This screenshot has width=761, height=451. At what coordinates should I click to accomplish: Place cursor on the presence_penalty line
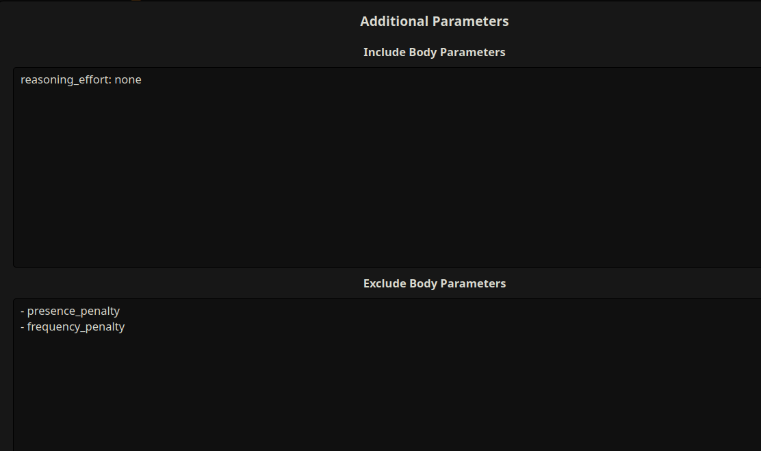[x=70, y=311]
